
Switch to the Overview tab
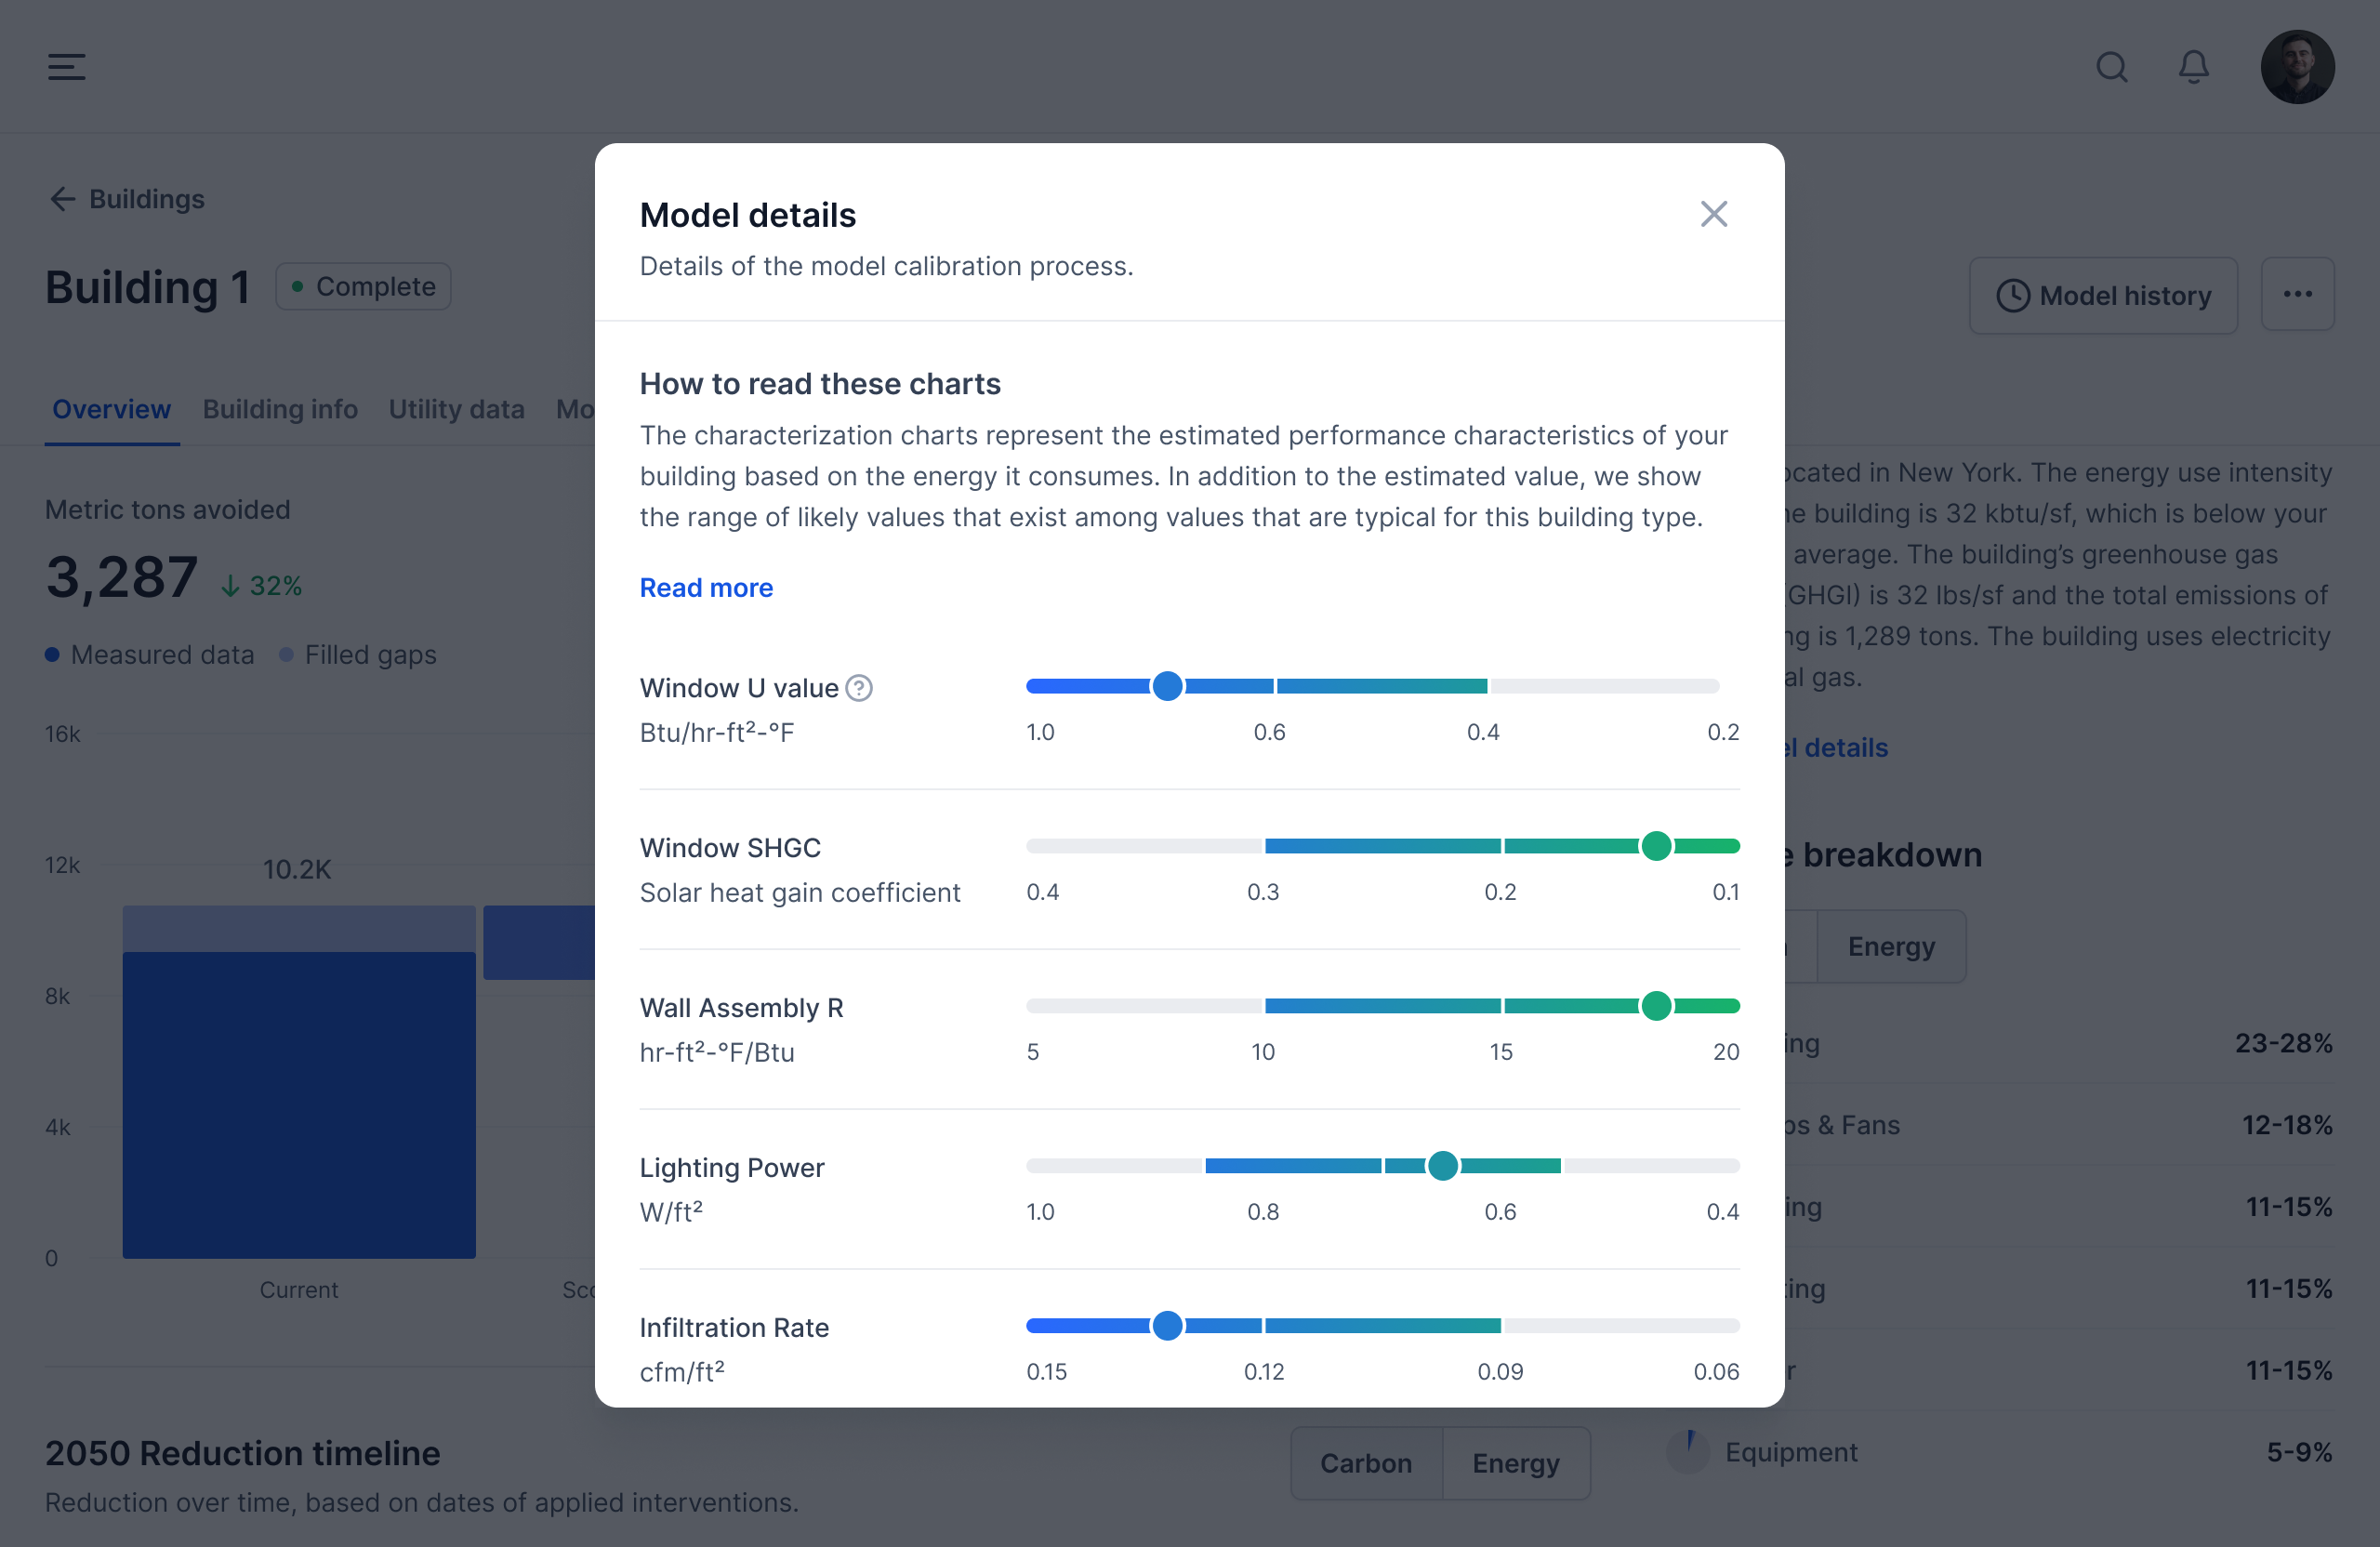coord(111,409)
